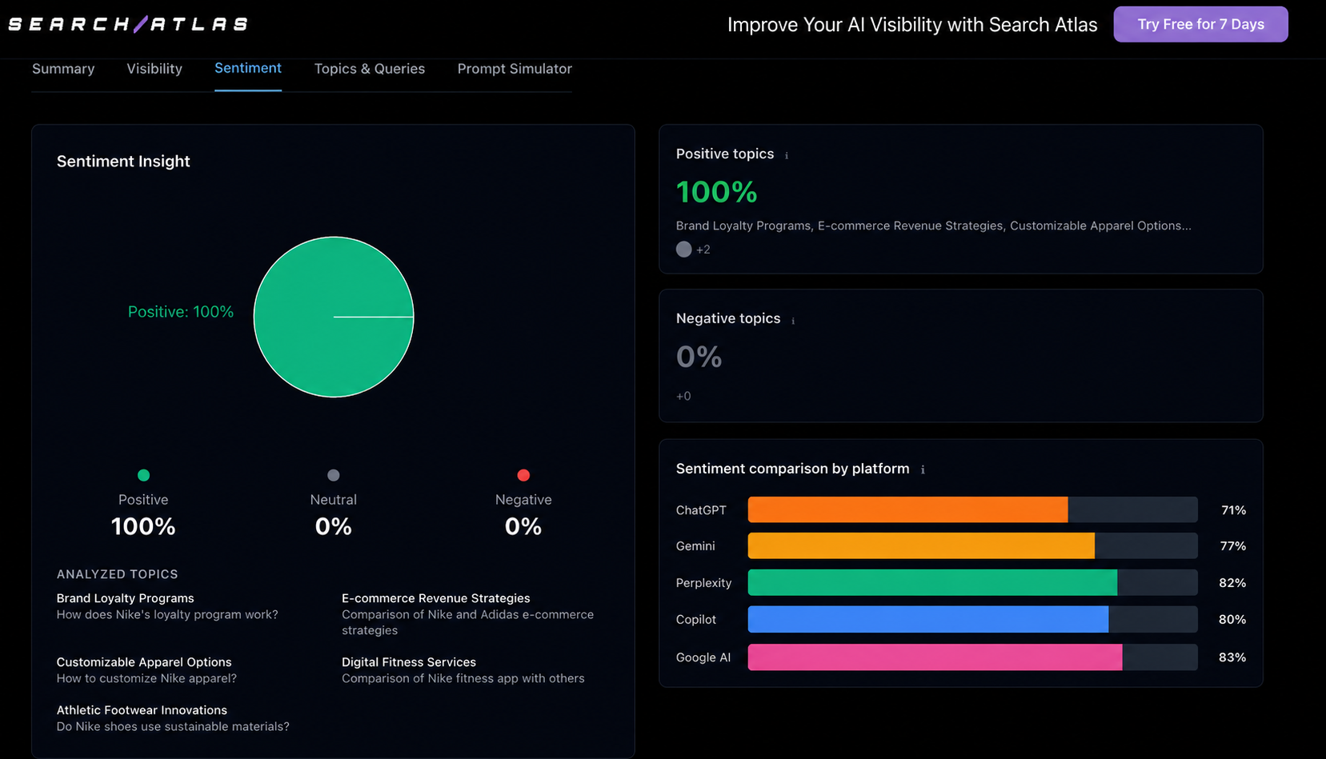Open the Brand Loyalty Programs topic
The width and height of the screenshot is (1326, 759).
[x=125, y=598]
